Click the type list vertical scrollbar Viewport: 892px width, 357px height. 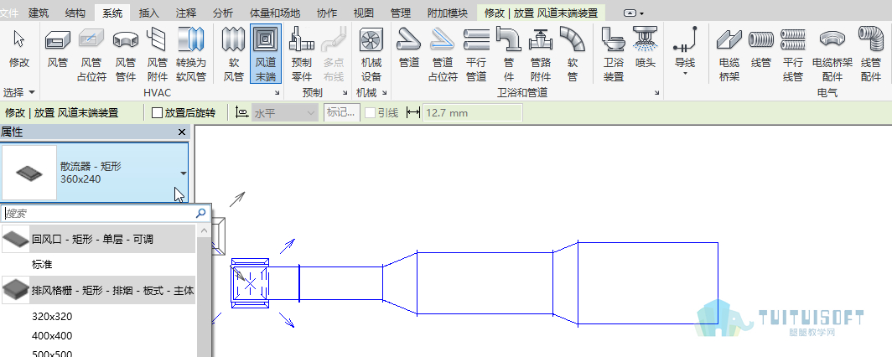point(203,291)
